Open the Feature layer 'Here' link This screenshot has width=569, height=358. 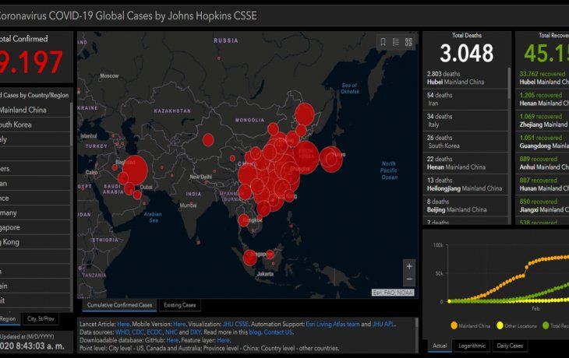(x=223, y=340)
